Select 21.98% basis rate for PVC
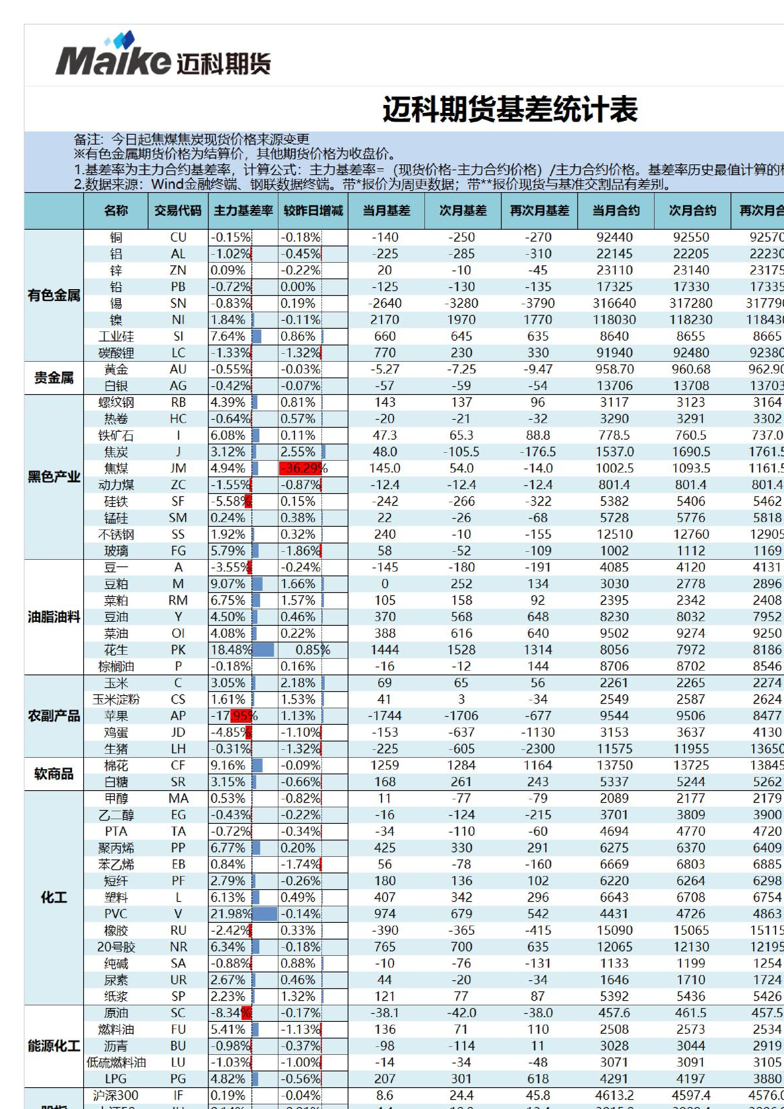The width and height of the screenshot is (784, 1109). [244, 914]
